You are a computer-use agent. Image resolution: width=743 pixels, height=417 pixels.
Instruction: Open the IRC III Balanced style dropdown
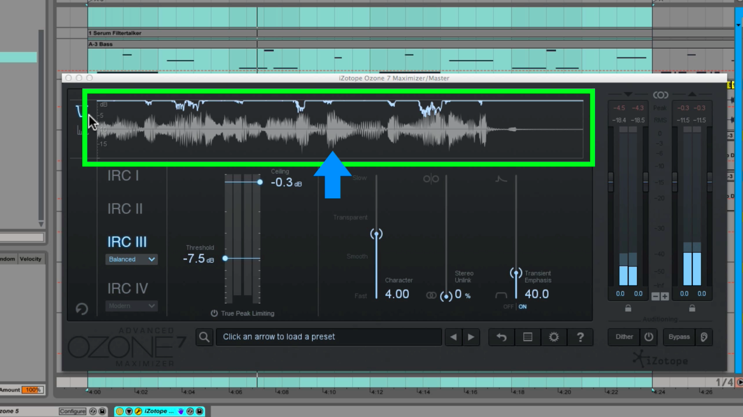coord(131,259)
